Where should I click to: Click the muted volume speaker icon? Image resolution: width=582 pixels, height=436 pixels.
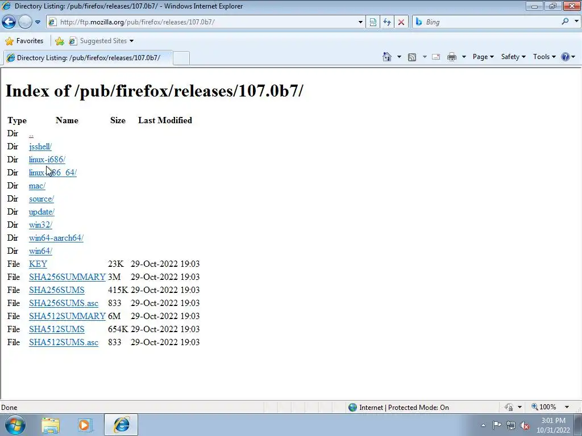tap(525, 426)
